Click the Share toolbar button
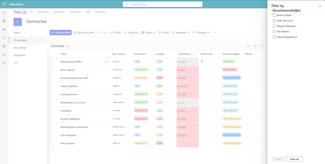325x164 pixels. click(116, 33)
